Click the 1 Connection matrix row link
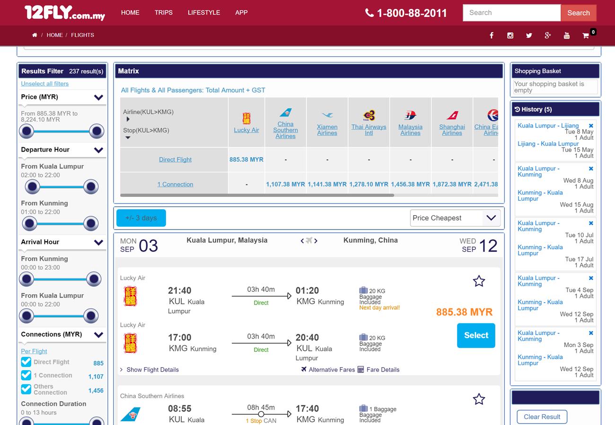 [175, 184]
